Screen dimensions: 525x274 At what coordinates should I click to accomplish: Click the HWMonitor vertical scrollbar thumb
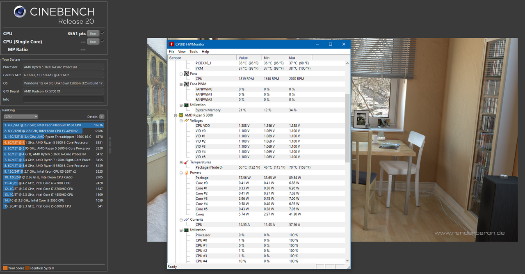(348, 128)
